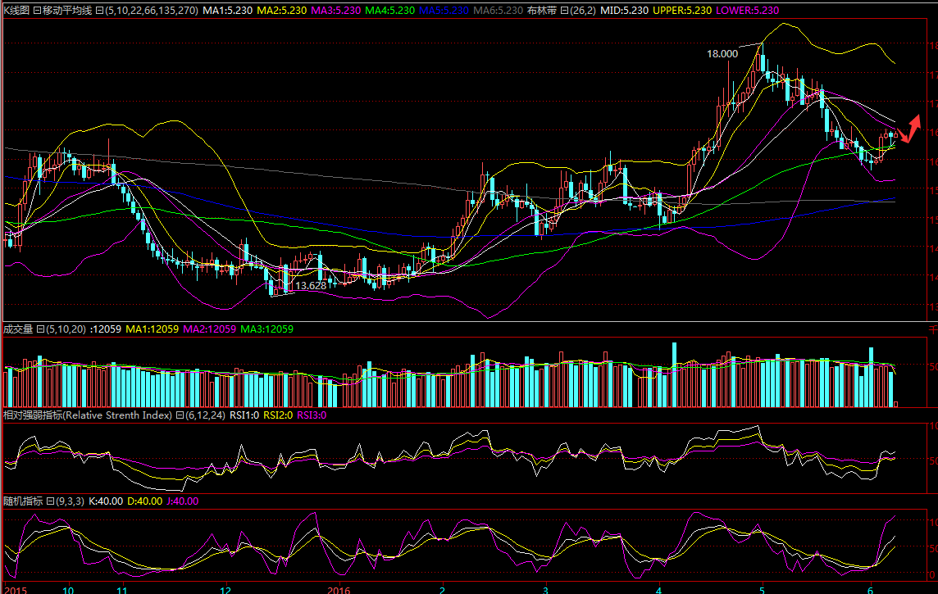
Task: Click the box icon before 移动平均线
Action: (x=37, y=11)
